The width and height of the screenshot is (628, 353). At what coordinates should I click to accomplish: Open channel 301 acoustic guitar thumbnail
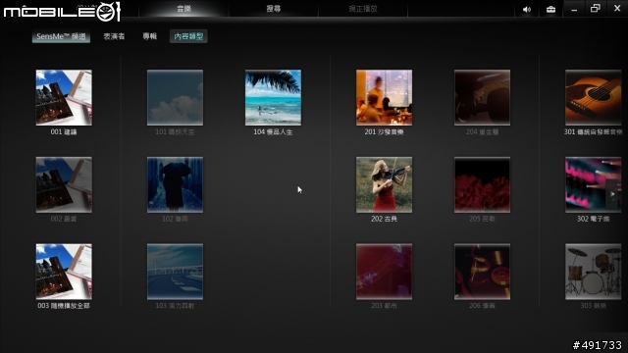click(593, 98)
